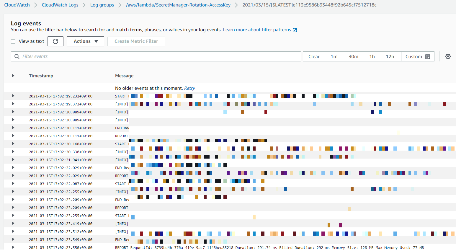This screenshot has height=251, width=456.
Task: Open the calendar icon next to Custom
Action: pos(428,57)
